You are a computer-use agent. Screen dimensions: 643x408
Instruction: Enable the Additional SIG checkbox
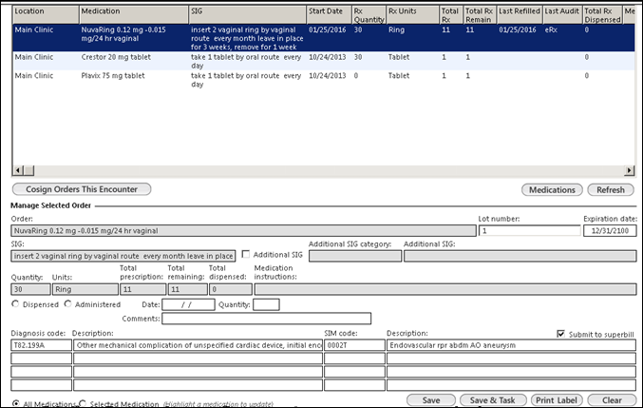coord(246,255)
